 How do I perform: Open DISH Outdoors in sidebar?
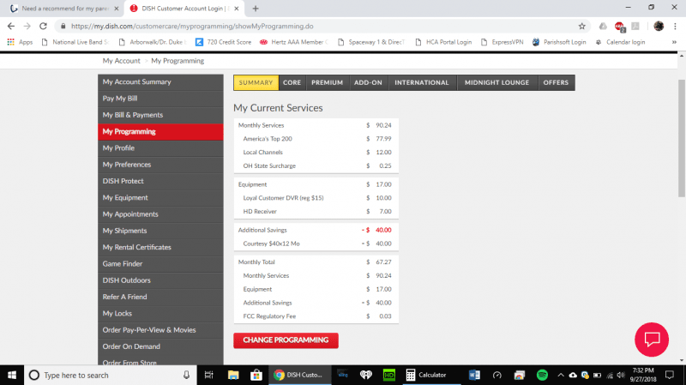click(x=160, y=280)
